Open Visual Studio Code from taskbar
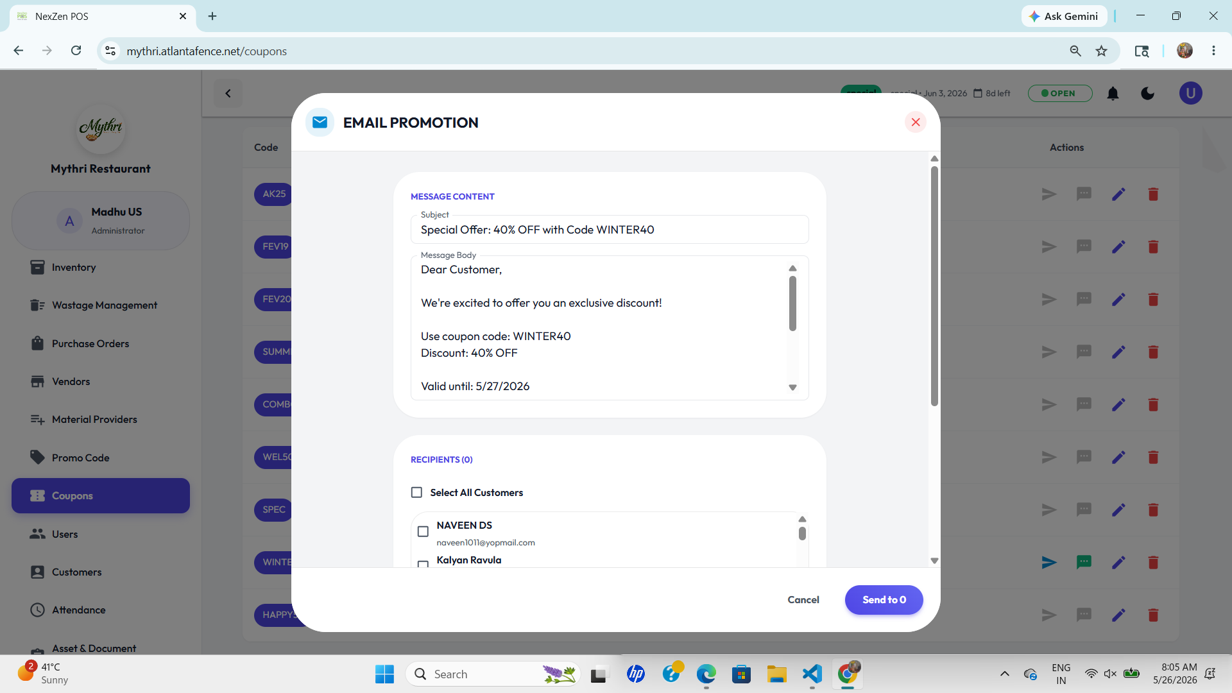 (x=812, y=674)
